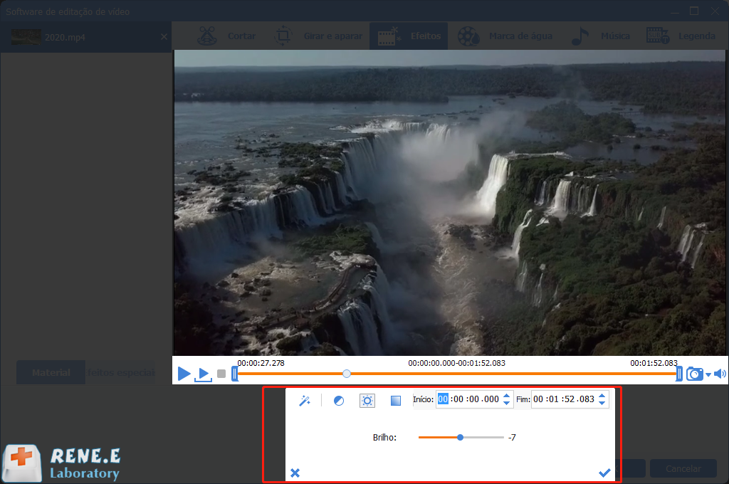Viewport: 729px width, 484px height.
Task: Open the Girar e aparar tab
Action: (319, 36)
